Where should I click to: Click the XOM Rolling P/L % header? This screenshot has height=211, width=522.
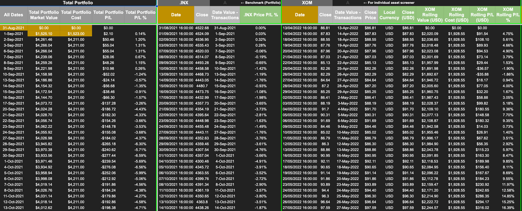[508, 15]
